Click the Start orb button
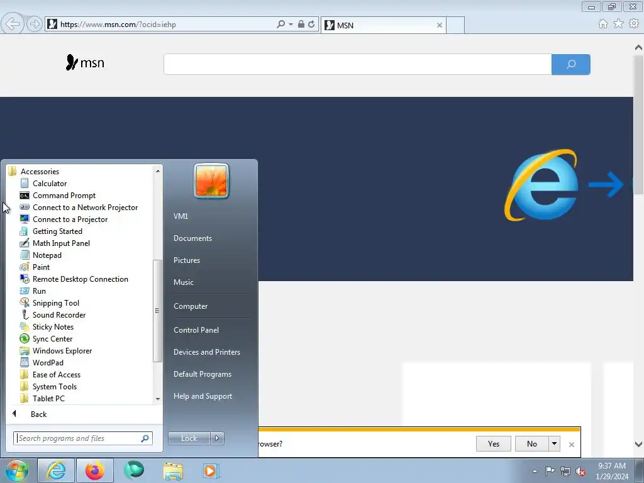 pyautogui.click(x=16, y=470)
